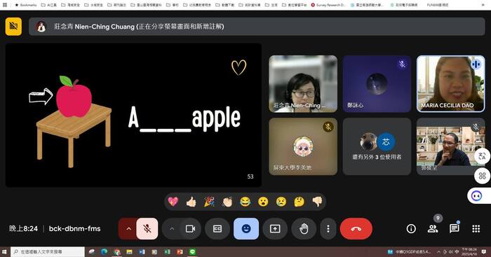Viewport: 491px width, 257px height.
Task: Open the Bookmarks folder in the bookmarks bar
Action: [26, 5]
